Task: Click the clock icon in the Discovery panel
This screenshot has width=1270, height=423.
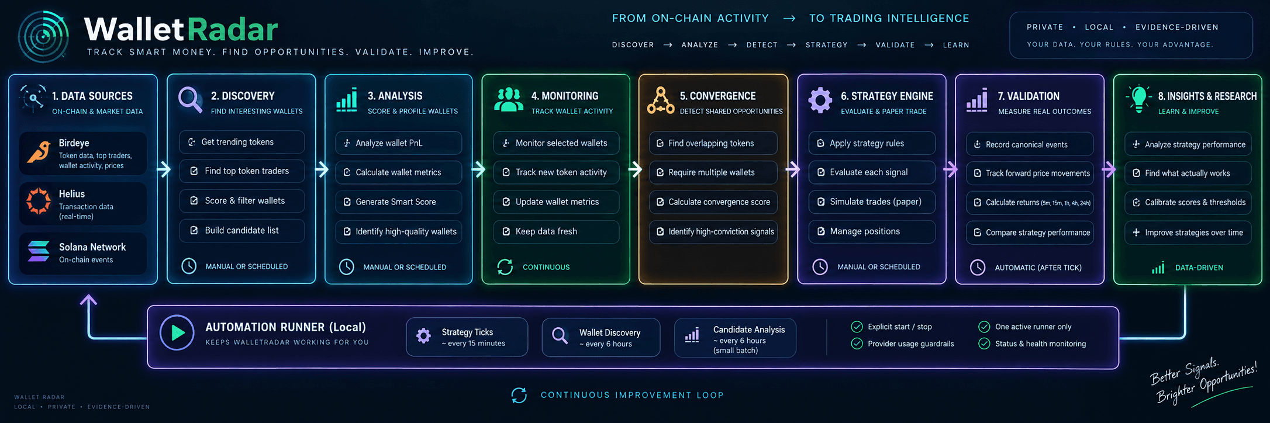Action: 189,266
